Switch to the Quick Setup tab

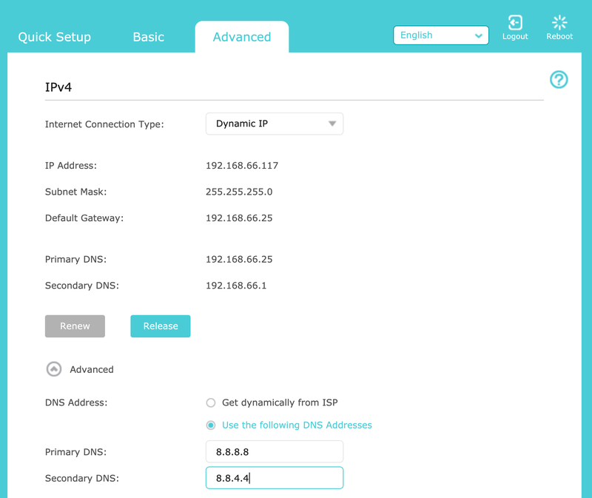point(54,37)
